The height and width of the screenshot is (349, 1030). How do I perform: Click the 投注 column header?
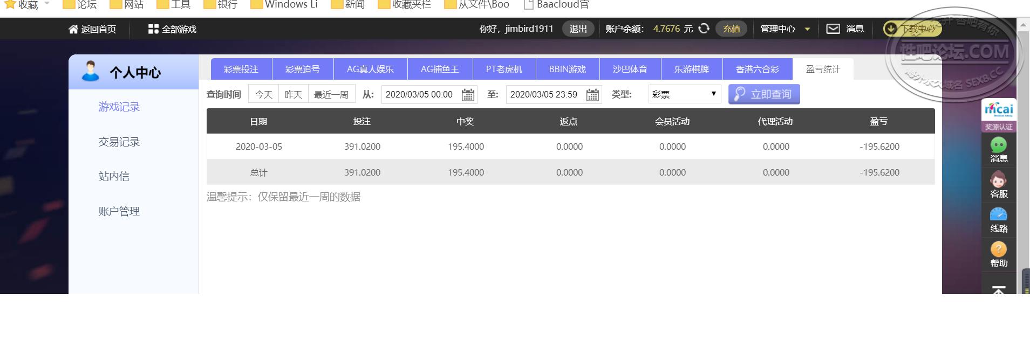pos(362,122)
